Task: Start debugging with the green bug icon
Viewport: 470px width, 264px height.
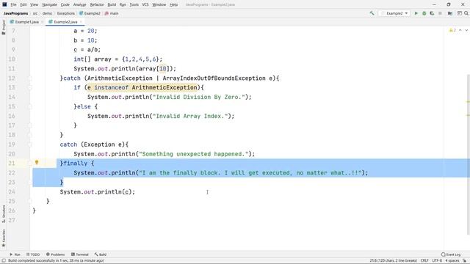Action: (424, 13)
